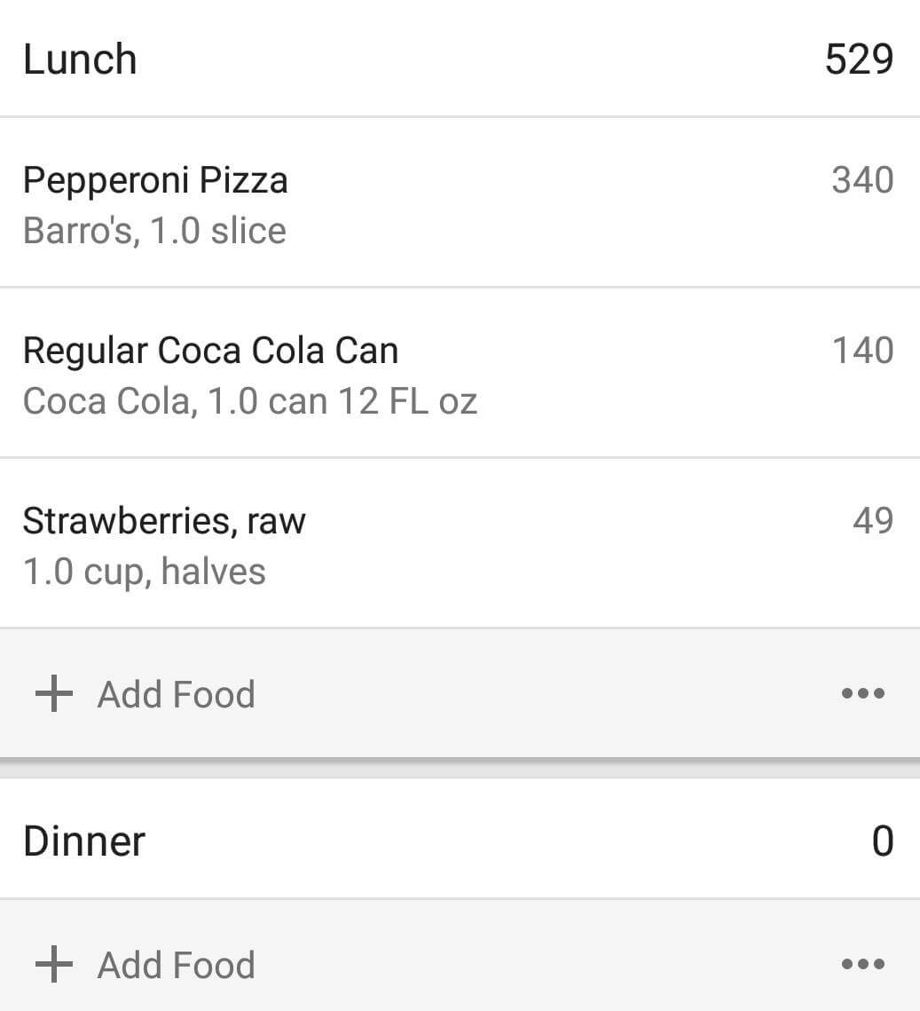Screen dimensions: 920x1011
Task: Click Add Food in the Dinner section
Action: [x=176, y=965]
